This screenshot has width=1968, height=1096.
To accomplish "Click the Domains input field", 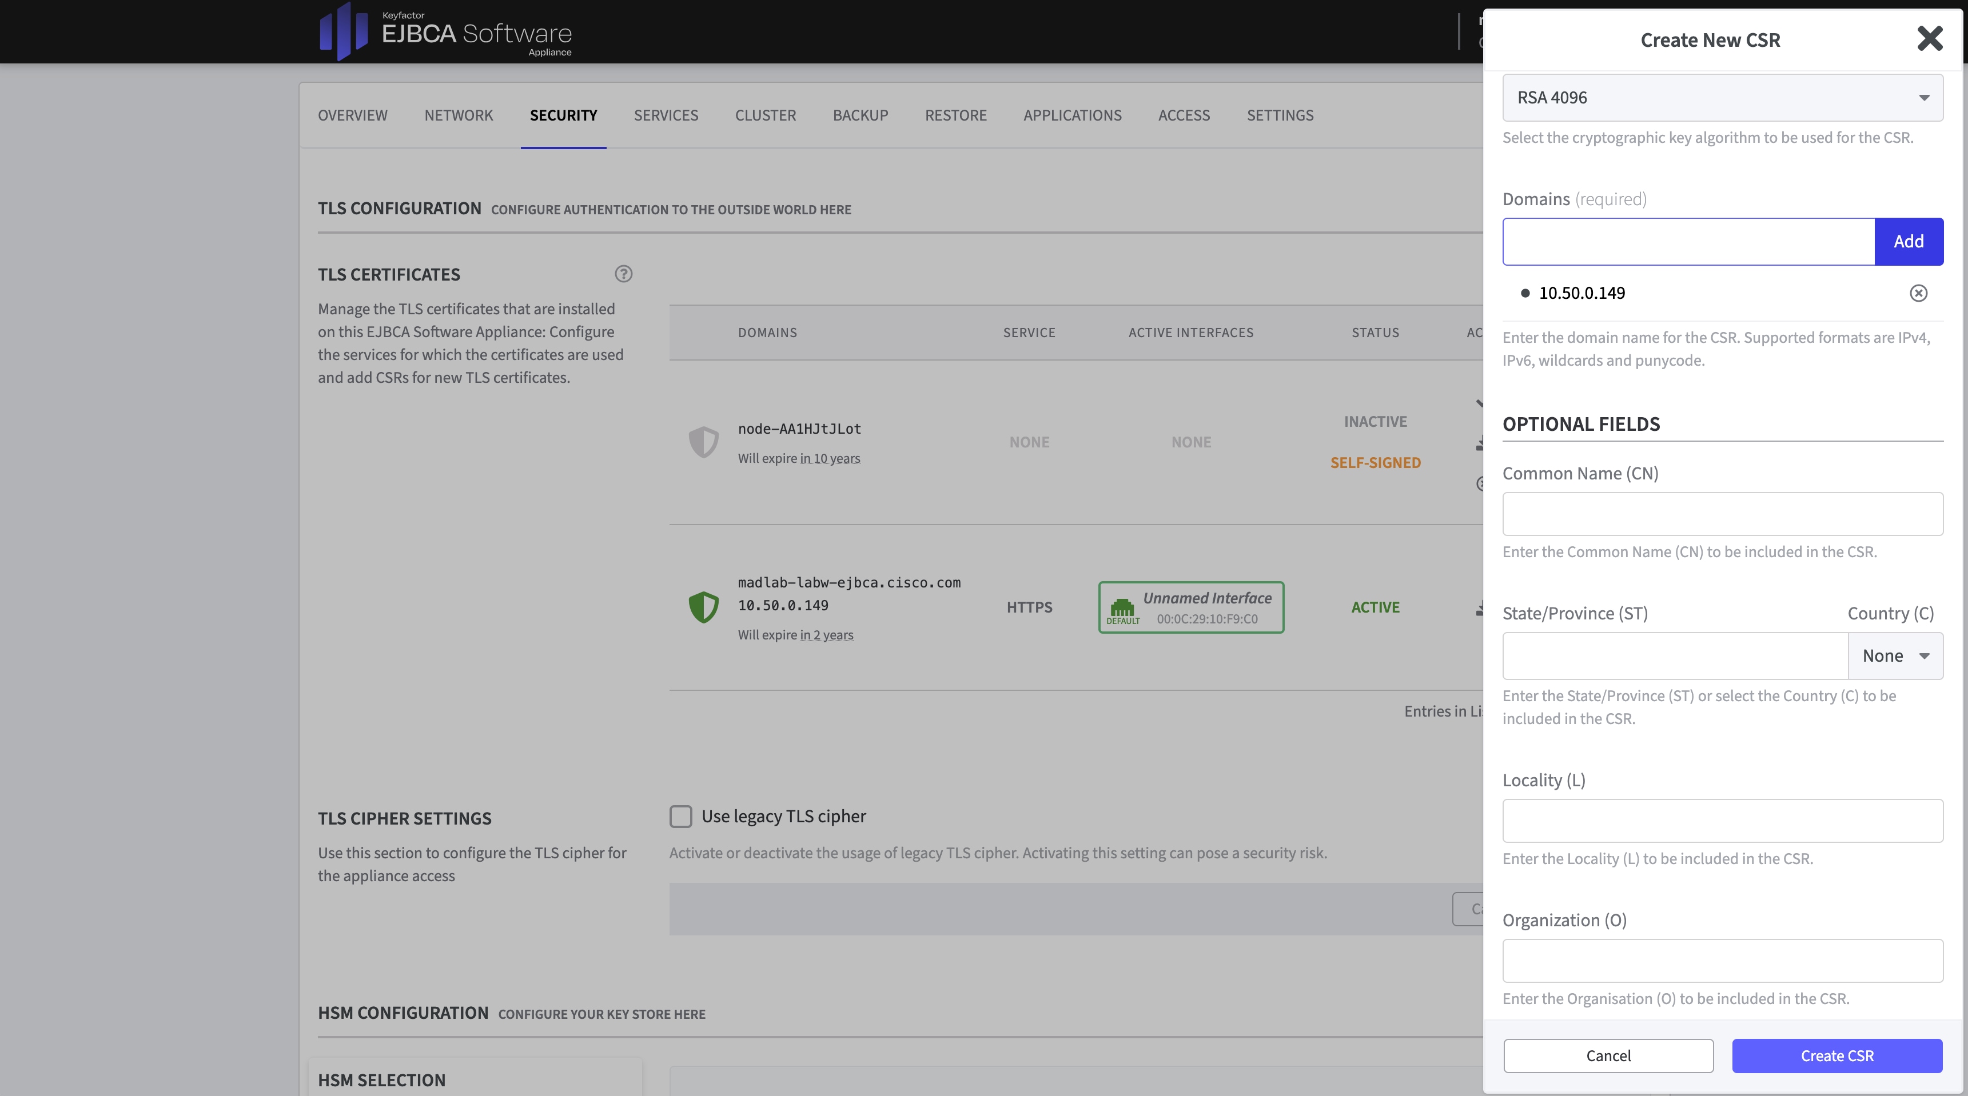I will 1688,241.
